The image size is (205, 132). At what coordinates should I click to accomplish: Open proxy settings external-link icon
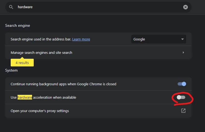(x=183, y=111)
